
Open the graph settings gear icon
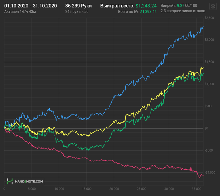[x=213, y=6]
